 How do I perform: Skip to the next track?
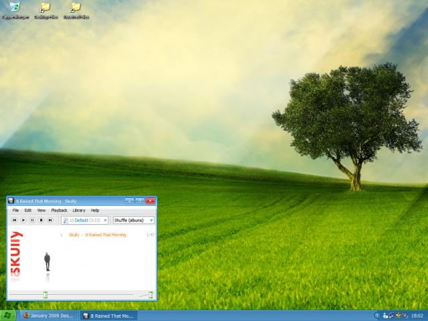[x=49, y=220]
